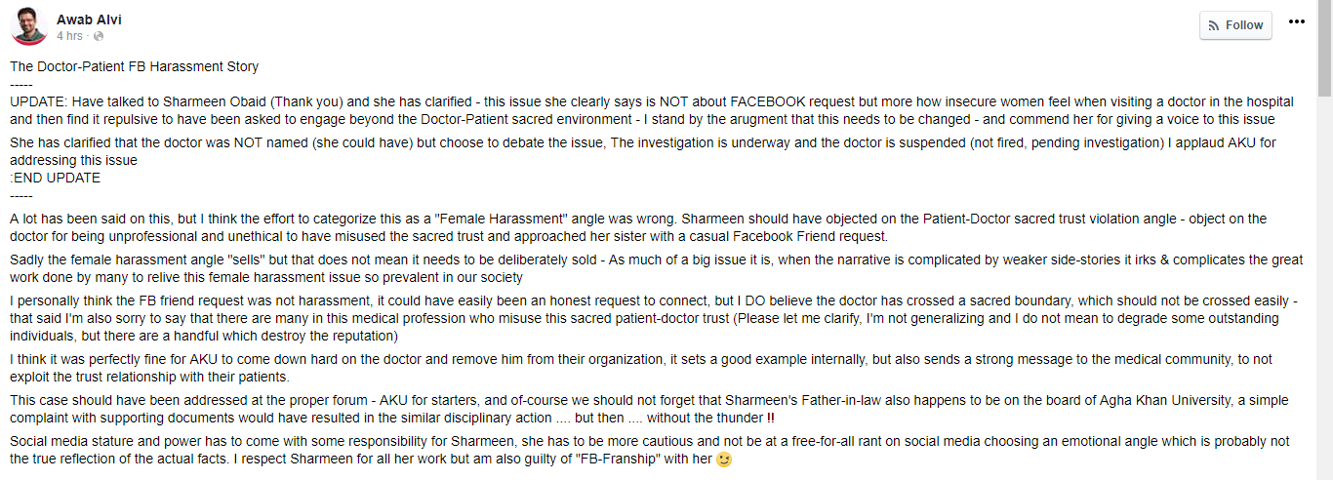This screenshot has width=1333, height=480.
Task: Click the Follow button
Action: point(1235,25)
